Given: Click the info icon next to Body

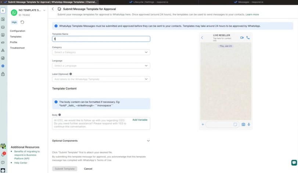Looking at the screenshot, I should pos(60,115).
